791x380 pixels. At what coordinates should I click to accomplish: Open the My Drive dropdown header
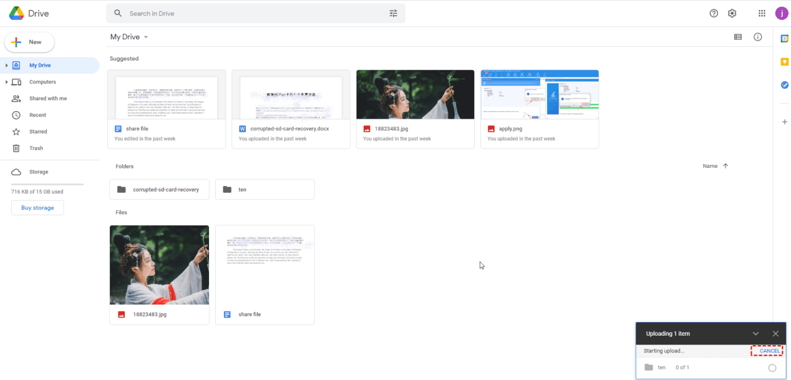click(129, 37)
